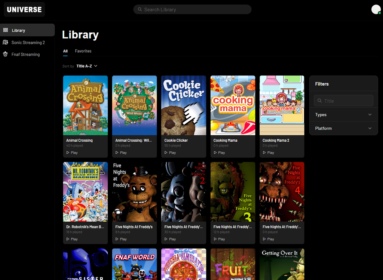This screenshot has width=383, height=280.
Task: Open Dr. Robotnik's Mean Bean Machine cover
Action: coord(85,192)
